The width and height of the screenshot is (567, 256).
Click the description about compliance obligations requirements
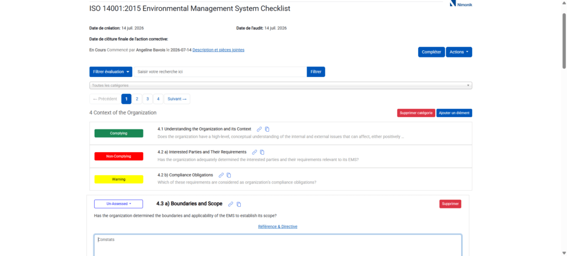237,182
